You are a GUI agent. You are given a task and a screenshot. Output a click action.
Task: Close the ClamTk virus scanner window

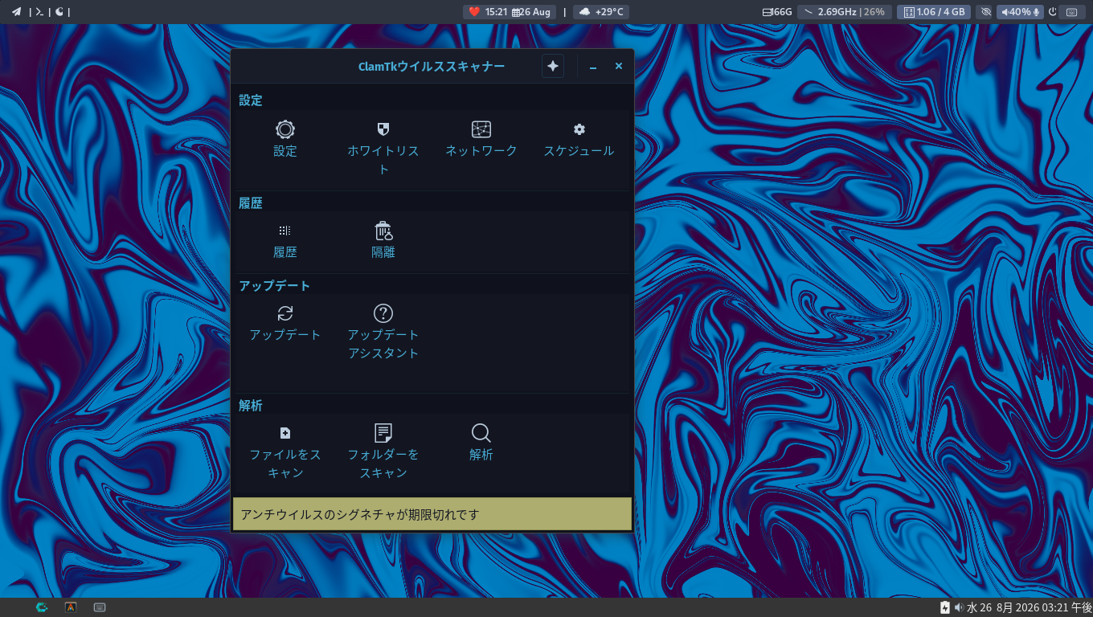619,67
